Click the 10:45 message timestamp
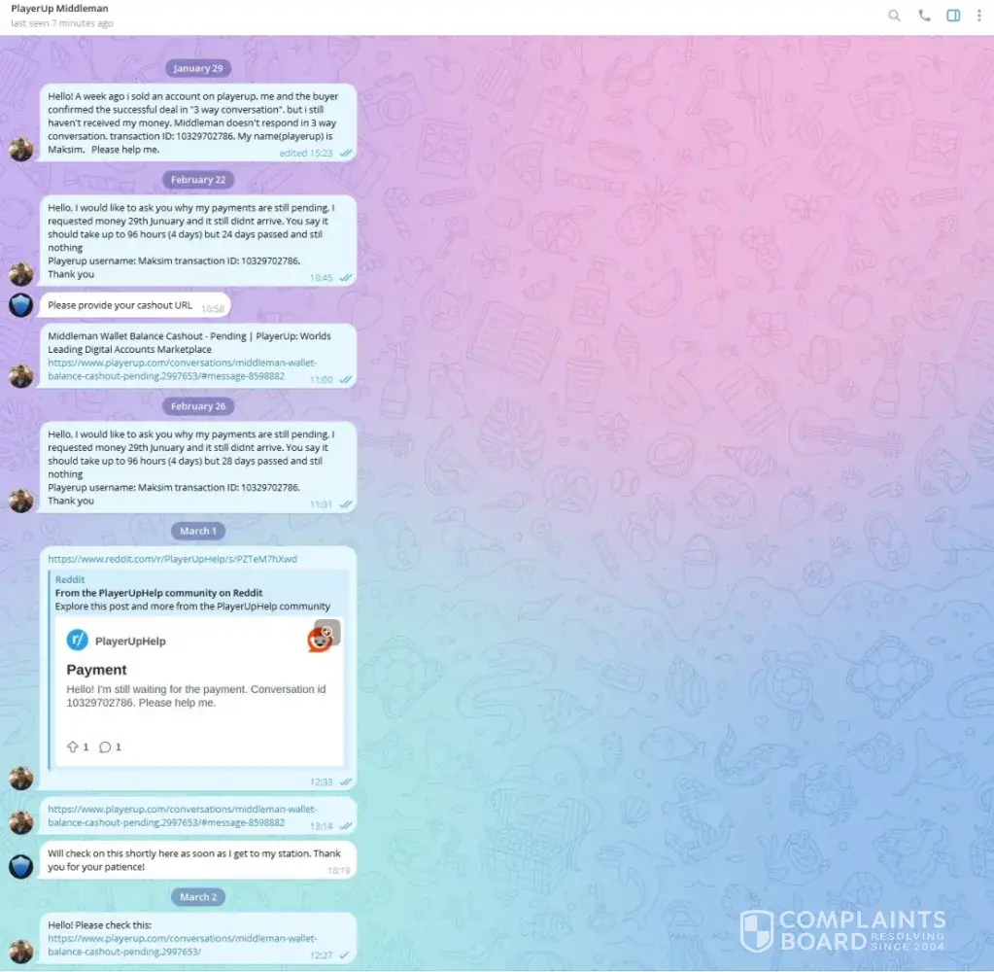 click(322, 278)
